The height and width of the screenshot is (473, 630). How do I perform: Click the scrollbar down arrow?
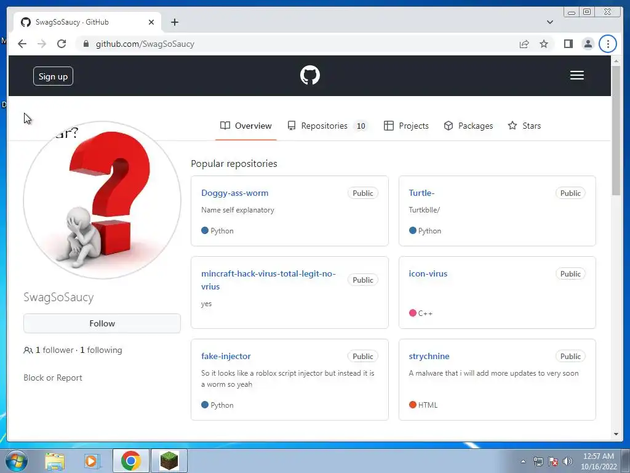tap(616, 434)
